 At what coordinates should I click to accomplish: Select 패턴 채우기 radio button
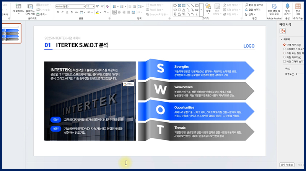tap(284, 58)
